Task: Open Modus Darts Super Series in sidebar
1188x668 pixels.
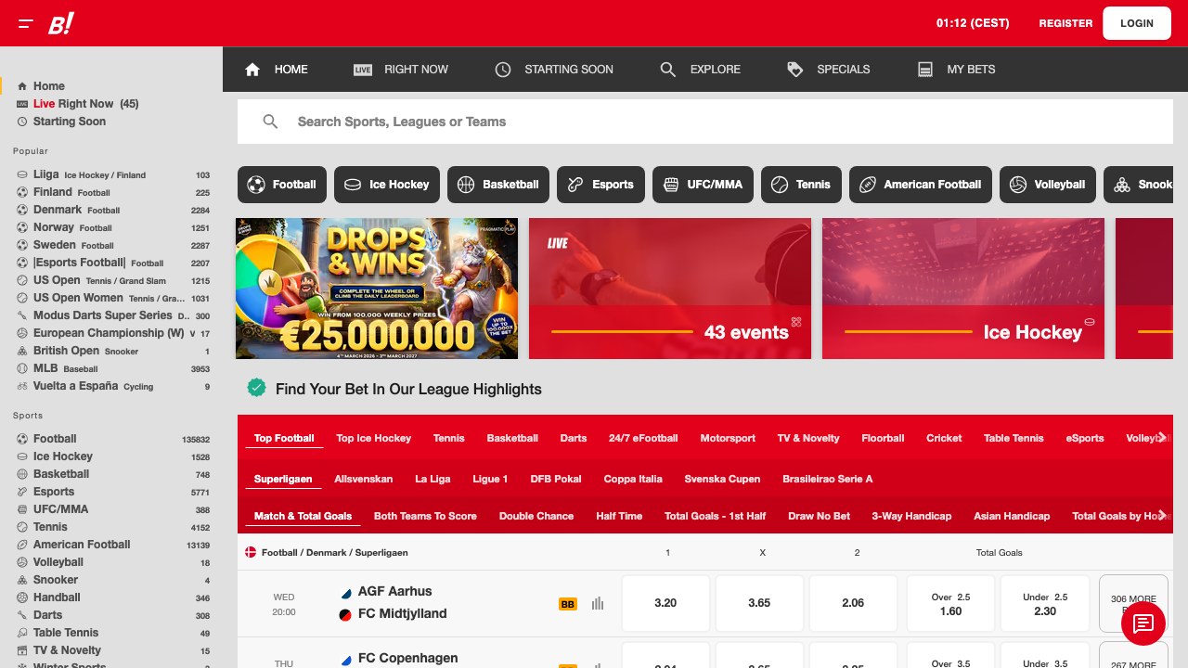Action: click(111, 315)
